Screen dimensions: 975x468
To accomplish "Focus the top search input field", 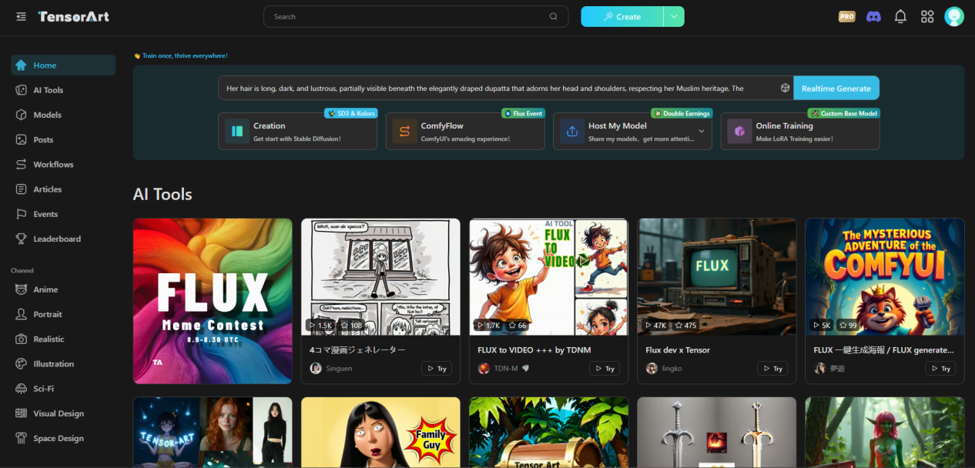I will pyautogui.click(x=408, y=16).
